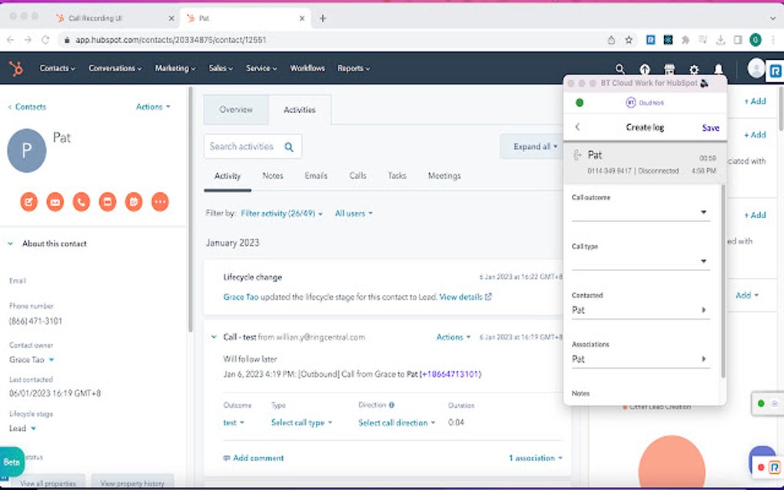Click the phone number +18664713101 link

[x=450, y=374]
